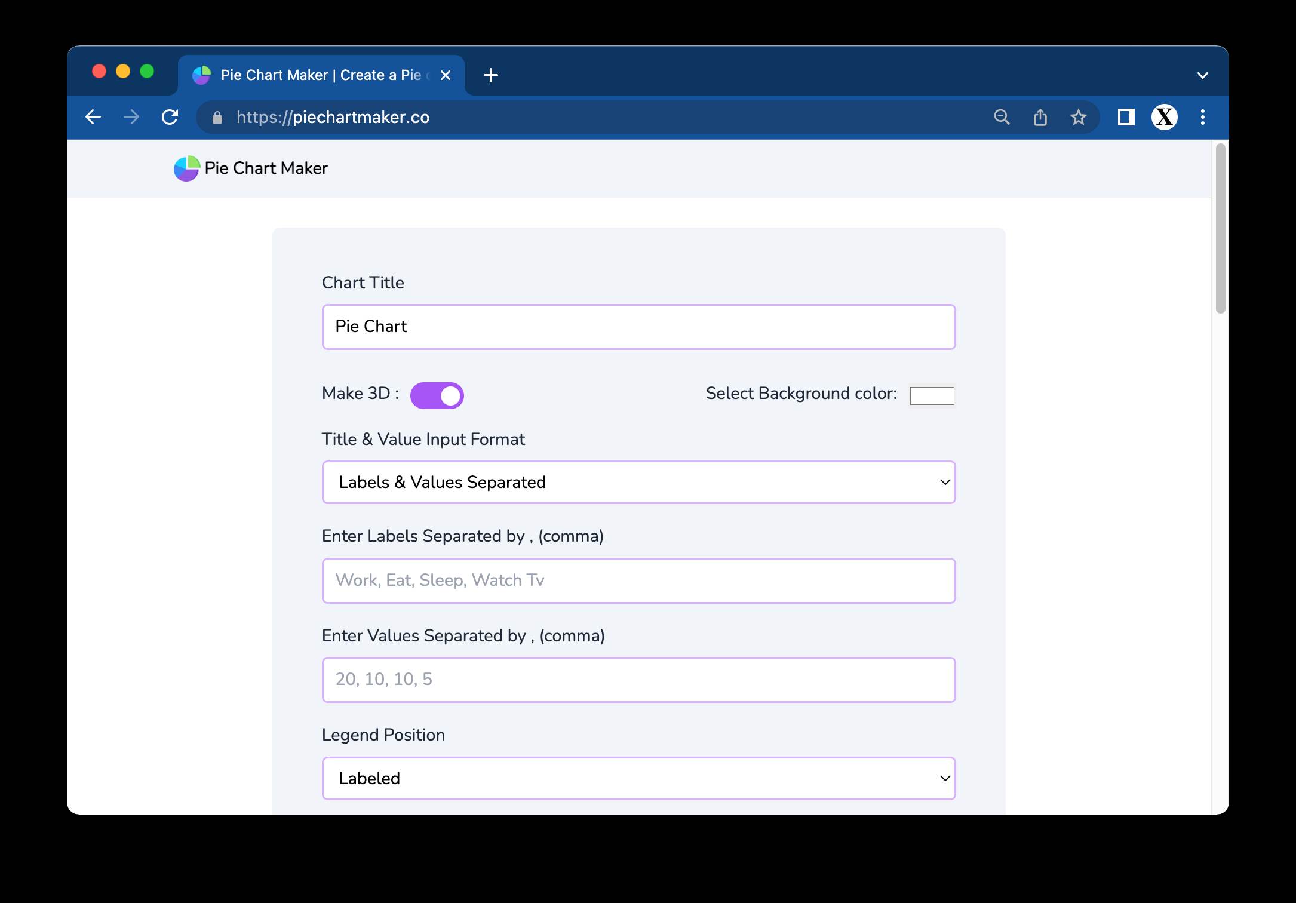Click the 'Enter Labels Separated by , (comma)' label
This screenshot has width=1296, height=903.
click(x=463, y=536)
